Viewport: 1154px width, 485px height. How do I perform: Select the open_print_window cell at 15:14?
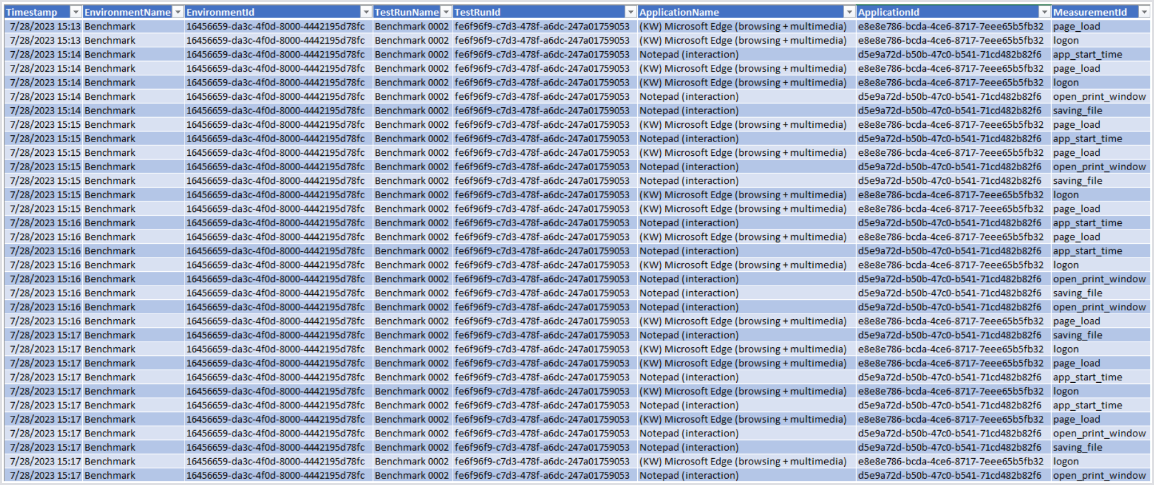1099,97
